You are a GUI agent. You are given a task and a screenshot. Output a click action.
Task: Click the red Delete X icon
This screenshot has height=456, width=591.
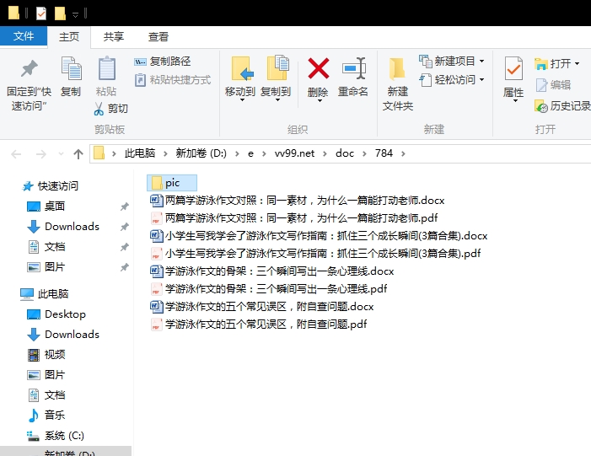coord(319,68)
